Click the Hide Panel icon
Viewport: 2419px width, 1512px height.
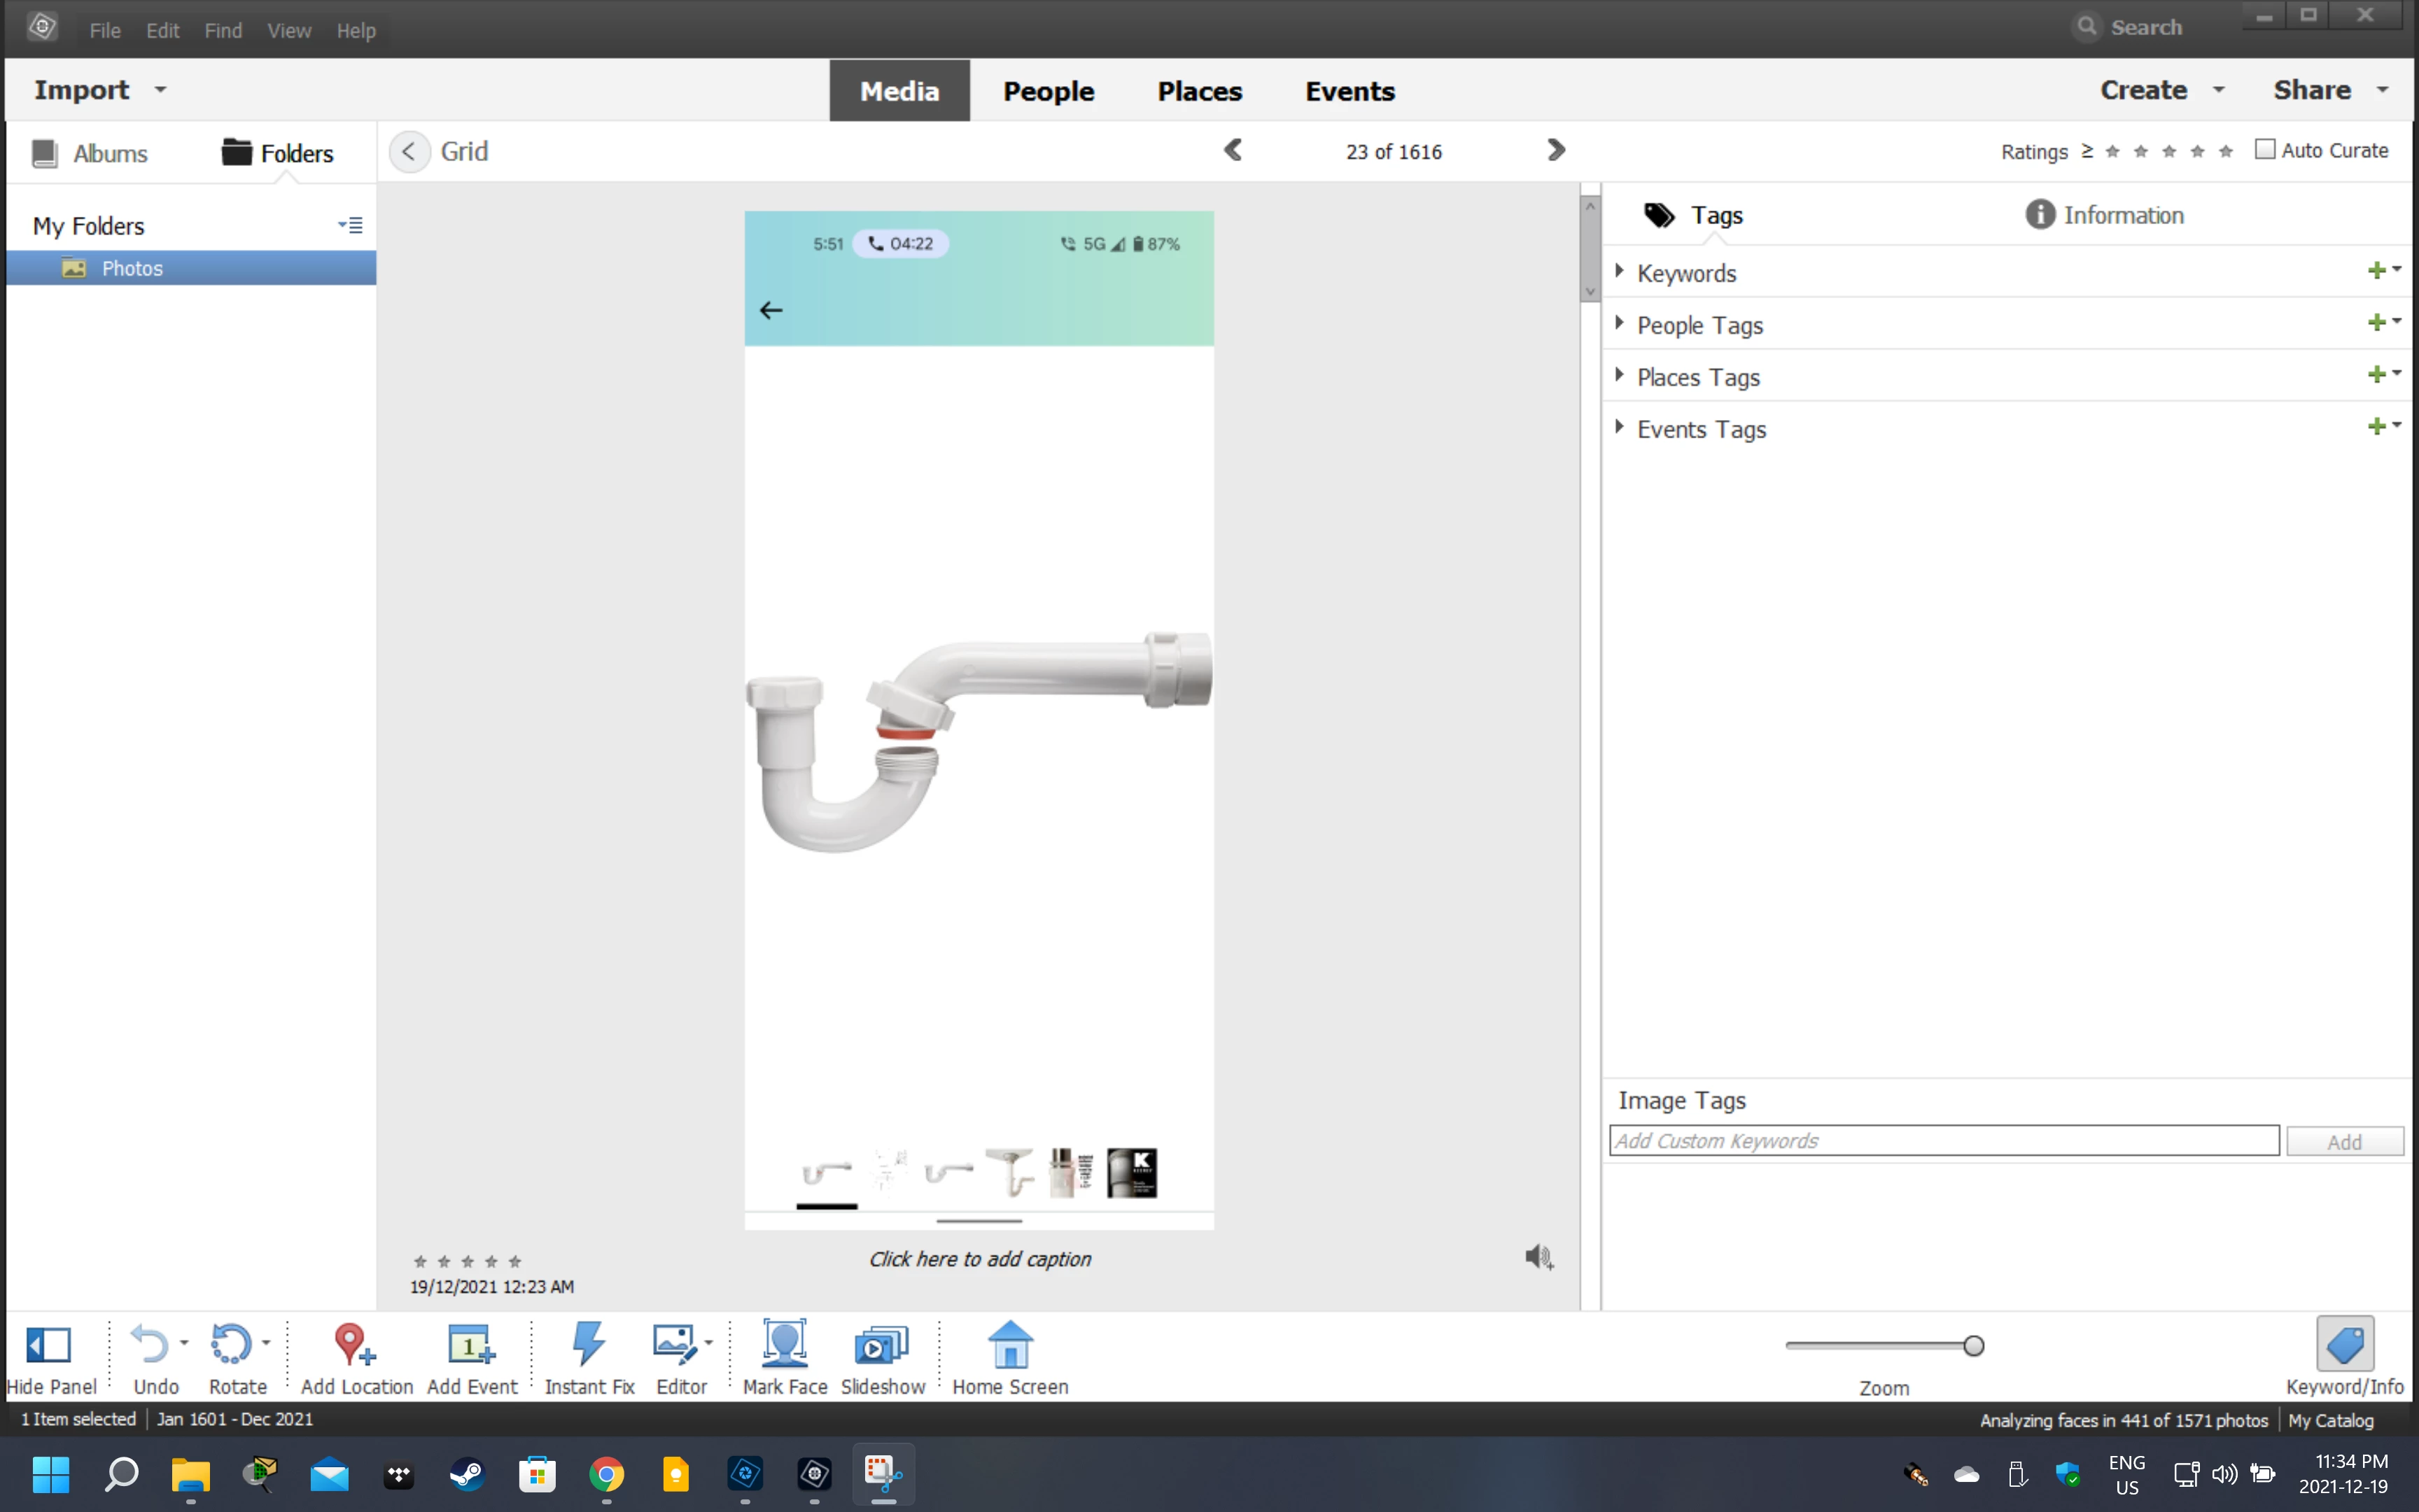pyautogui.click(x=48, y=1344)
